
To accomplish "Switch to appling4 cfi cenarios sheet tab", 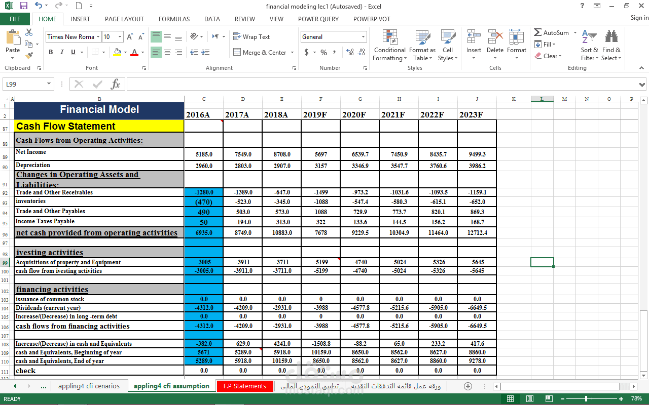I will coord(89,386).
